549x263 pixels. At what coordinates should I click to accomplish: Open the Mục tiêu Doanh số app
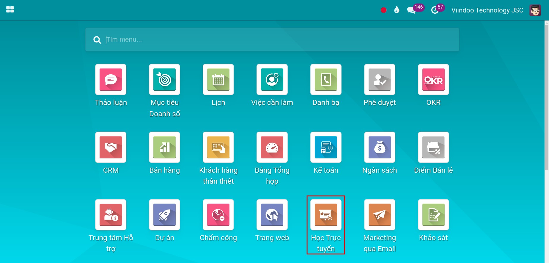point(164,80)
